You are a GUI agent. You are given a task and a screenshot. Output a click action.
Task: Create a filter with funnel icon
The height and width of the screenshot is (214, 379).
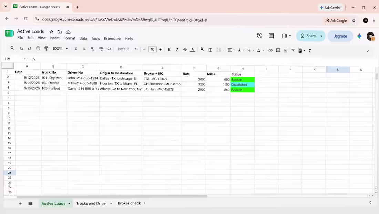(x=293, y=51)
